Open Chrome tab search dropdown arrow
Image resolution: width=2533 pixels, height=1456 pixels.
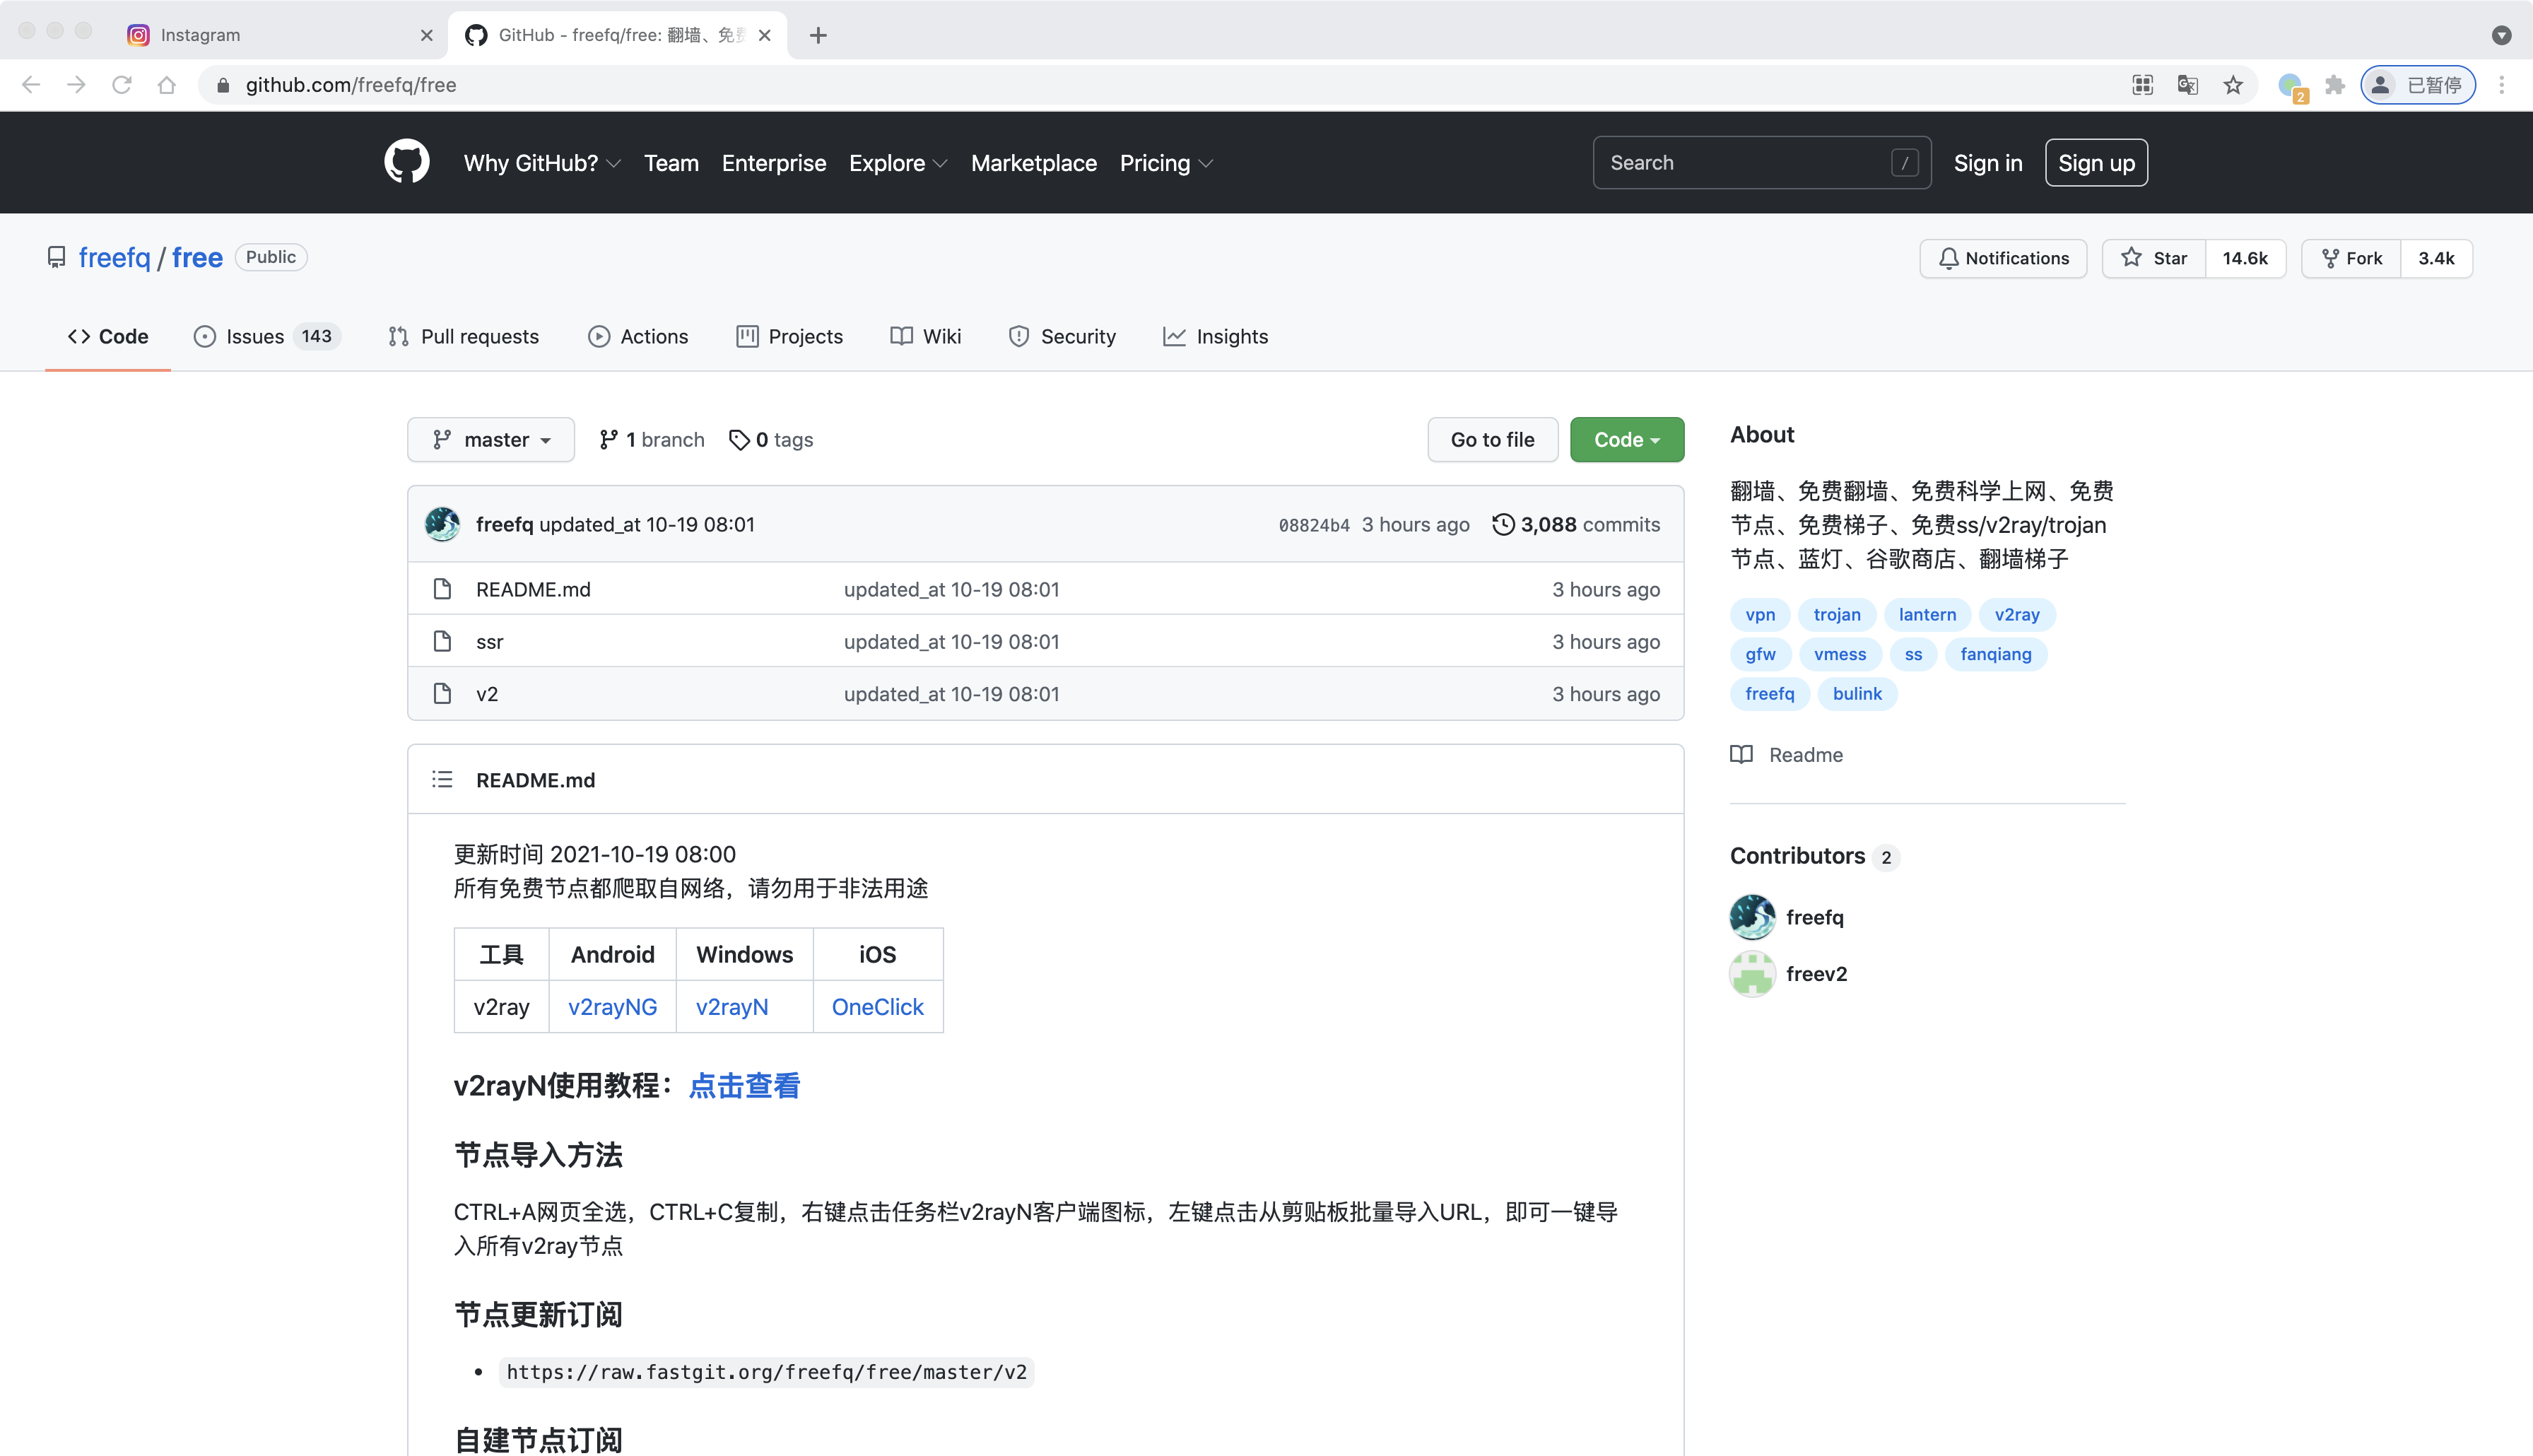(2501, 35)
